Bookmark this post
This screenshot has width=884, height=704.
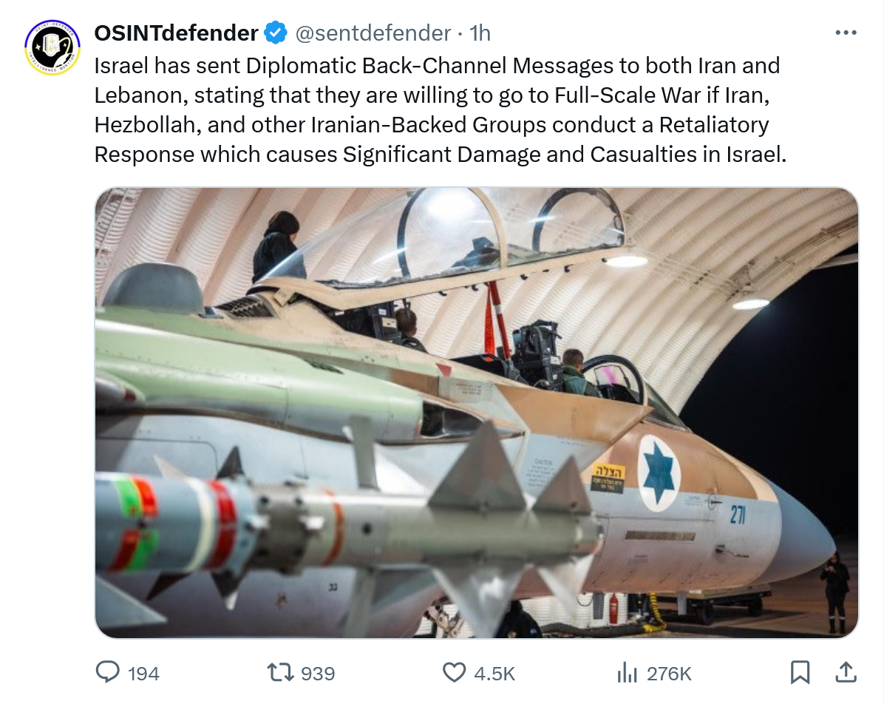800,672
